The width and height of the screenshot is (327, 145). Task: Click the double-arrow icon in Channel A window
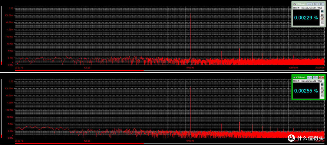pyautogui.click(x=322, y=22)
